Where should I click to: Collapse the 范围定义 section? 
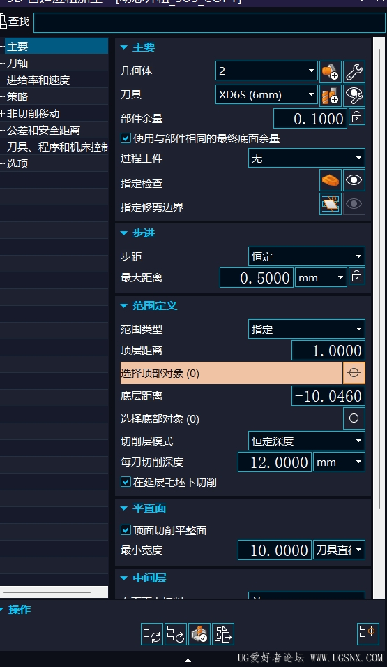(124, 305)
